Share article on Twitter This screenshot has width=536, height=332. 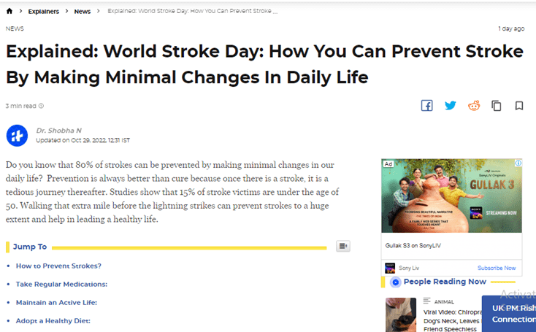[x=451, y=106]
